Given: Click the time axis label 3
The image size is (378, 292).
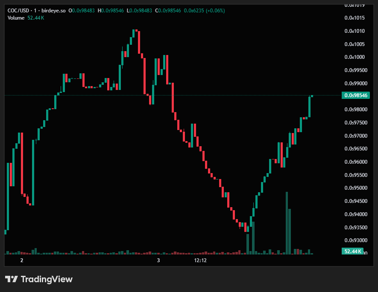Looking at the screenshot, I should pyautogui.click(x=158, y=260).
